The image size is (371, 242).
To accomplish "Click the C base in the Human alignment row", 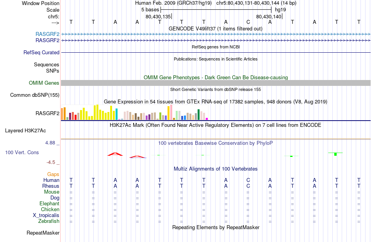I will point(248,180).
